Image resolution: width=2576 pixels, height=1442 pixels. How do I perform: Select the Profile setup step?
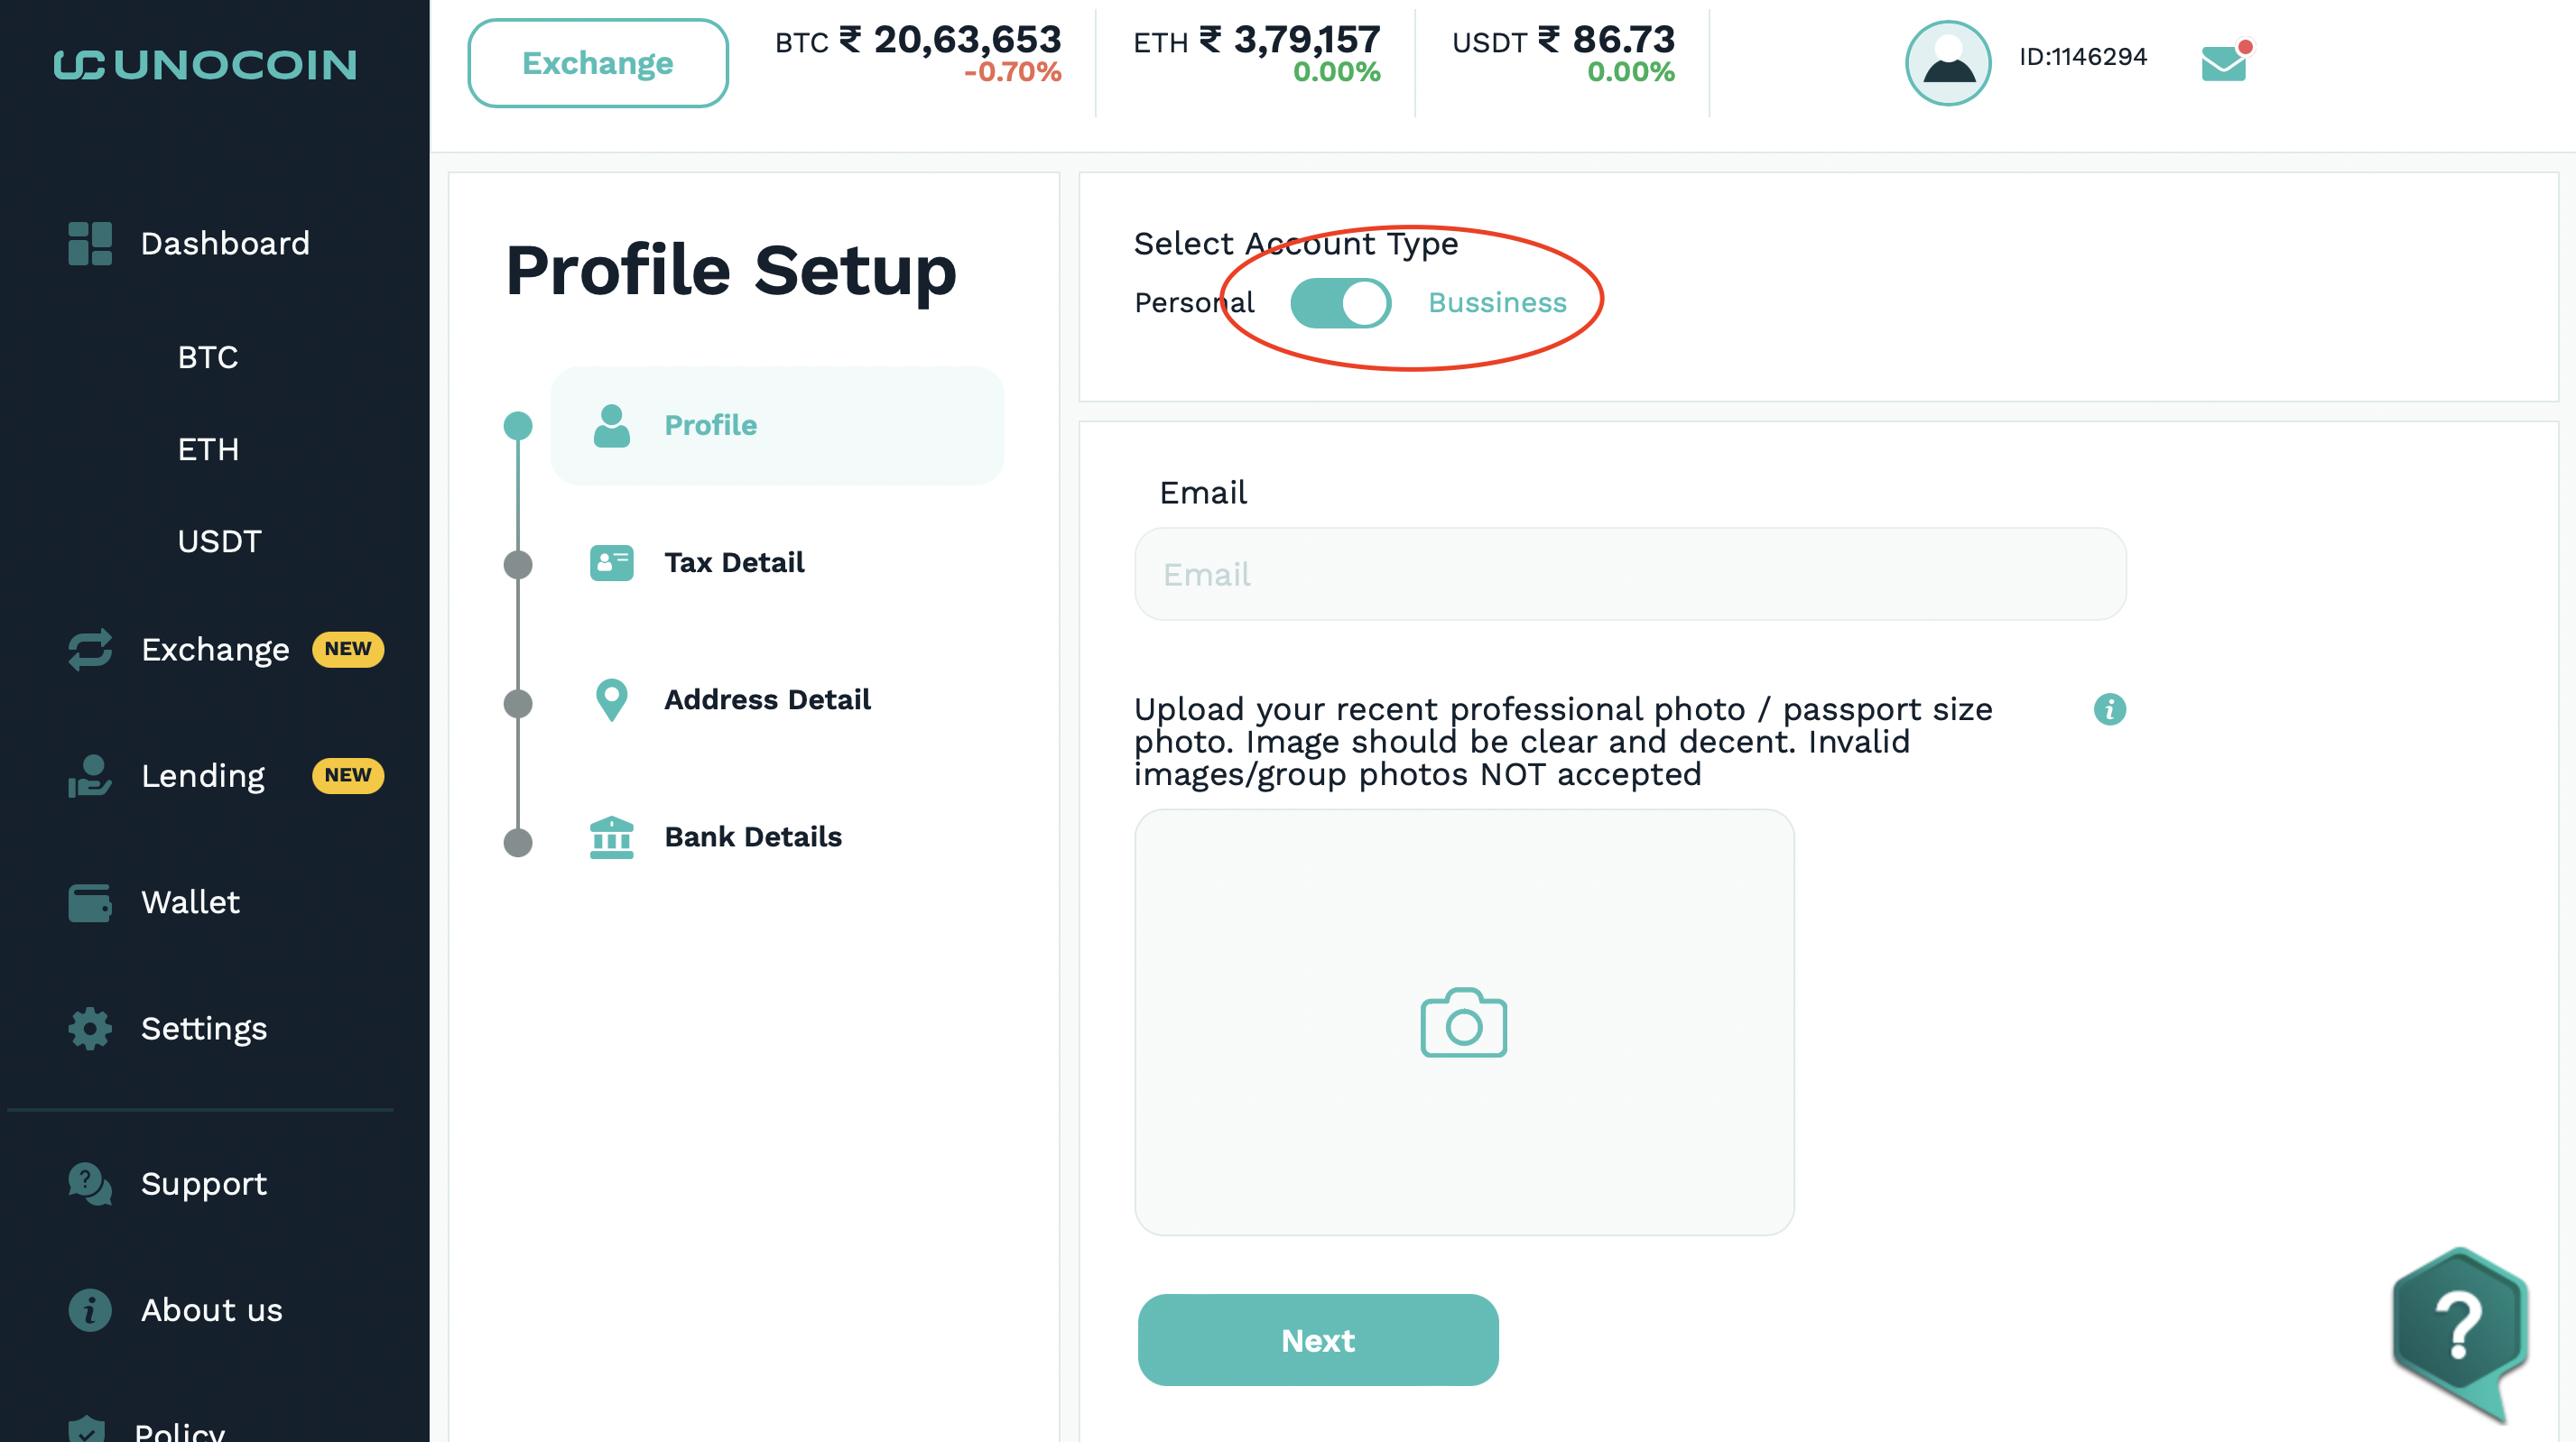(x=777, y=425)
